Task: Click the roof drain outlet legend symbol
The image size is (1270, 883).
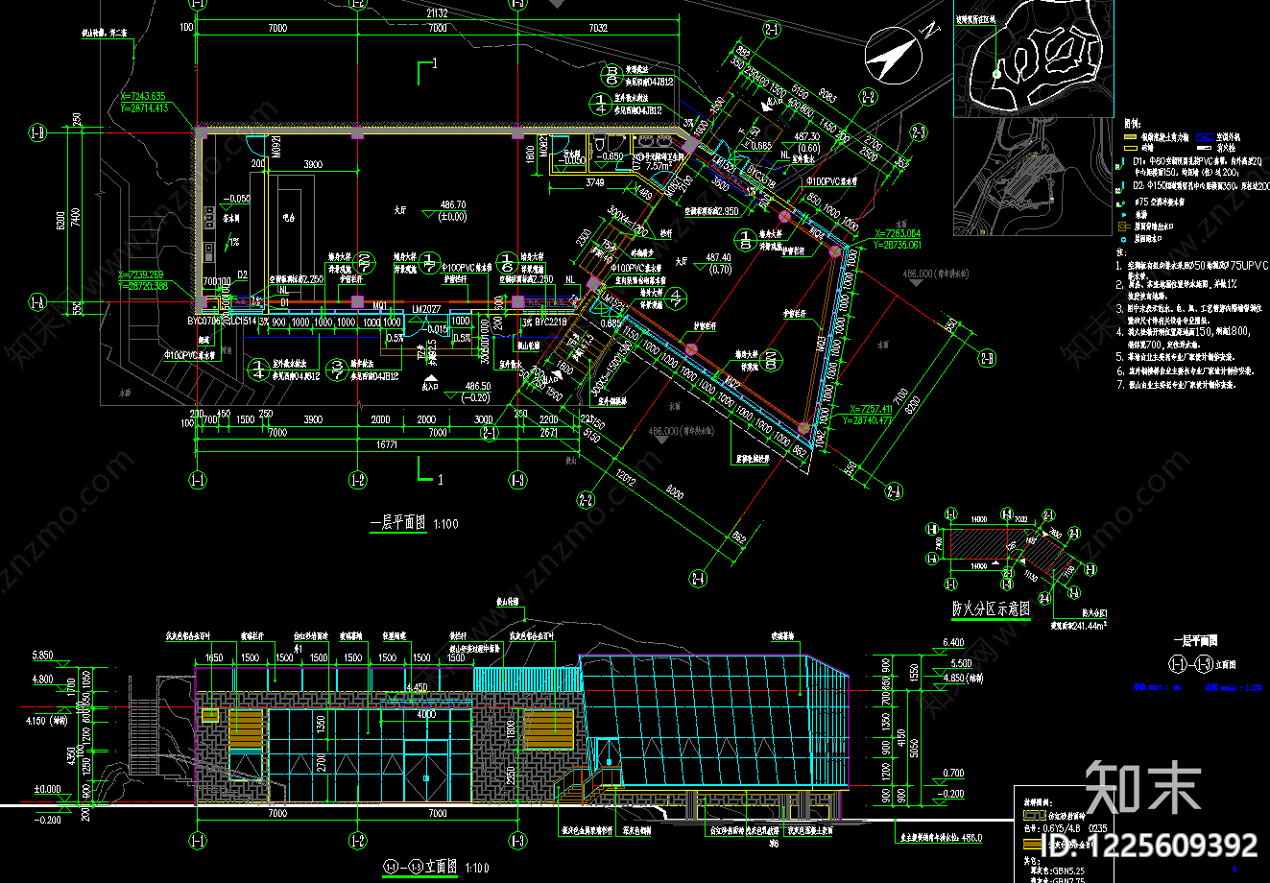Action: [x=1123, y=237]
